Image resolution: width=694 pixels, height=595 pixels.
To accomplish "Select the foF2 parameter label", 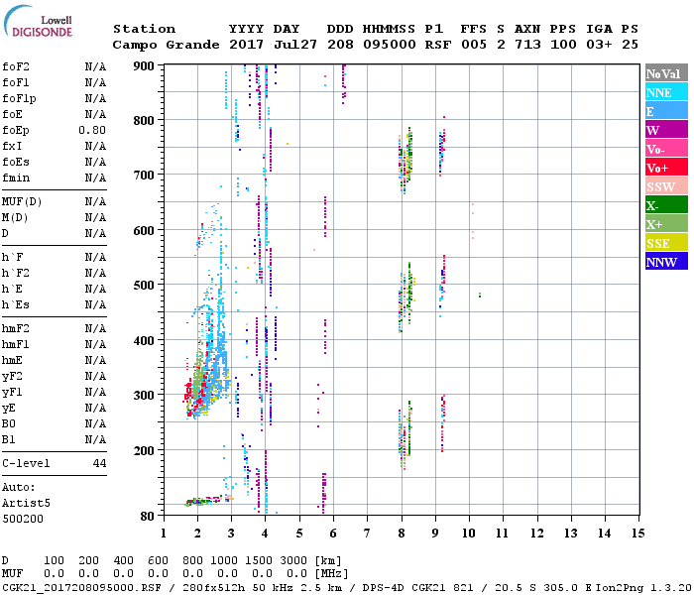I will pos(15,66).
